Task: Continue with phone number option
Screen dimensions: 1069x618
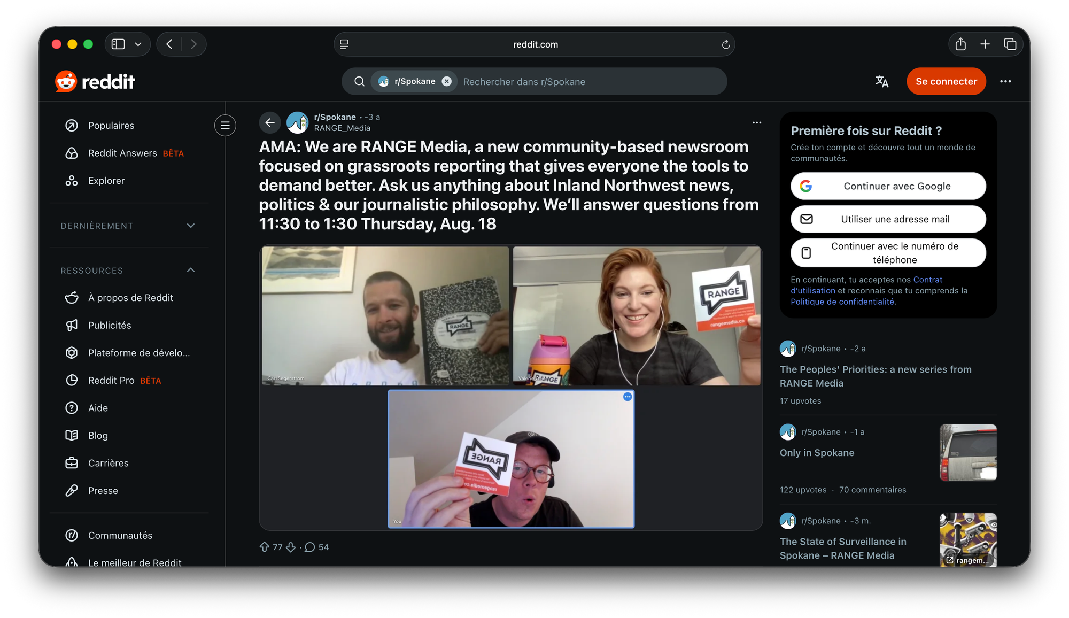Action: [888, 253]
